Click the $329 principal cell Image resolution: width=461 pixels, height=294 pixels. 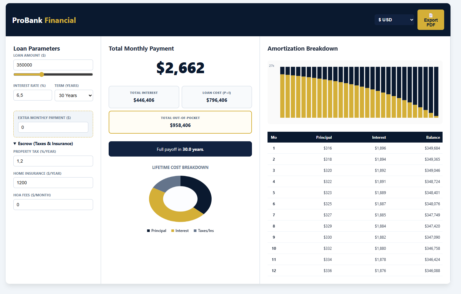click(x=328, y=226)
